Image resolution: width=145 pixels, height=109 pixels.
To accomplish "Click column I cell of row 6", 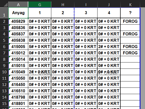I will click(86, 47).
